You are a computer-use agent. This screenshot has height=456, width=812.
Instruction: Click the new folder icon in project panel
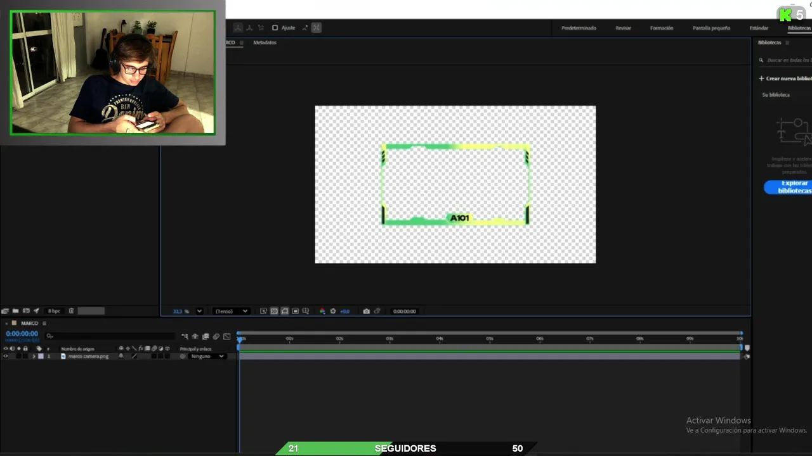point(15,311)
